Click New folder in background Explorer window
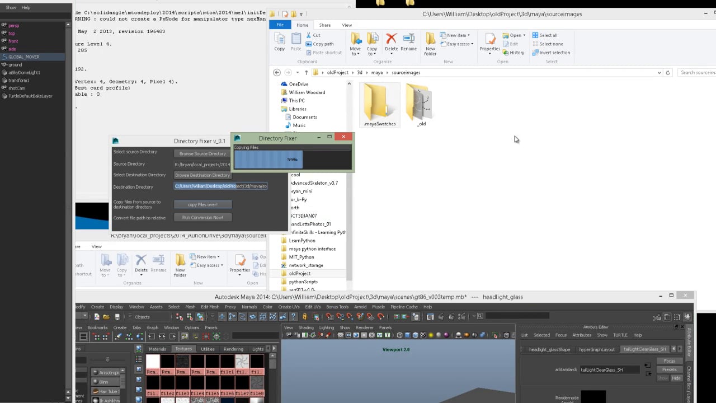Screen dimensions: 716x403 [180, 265]
